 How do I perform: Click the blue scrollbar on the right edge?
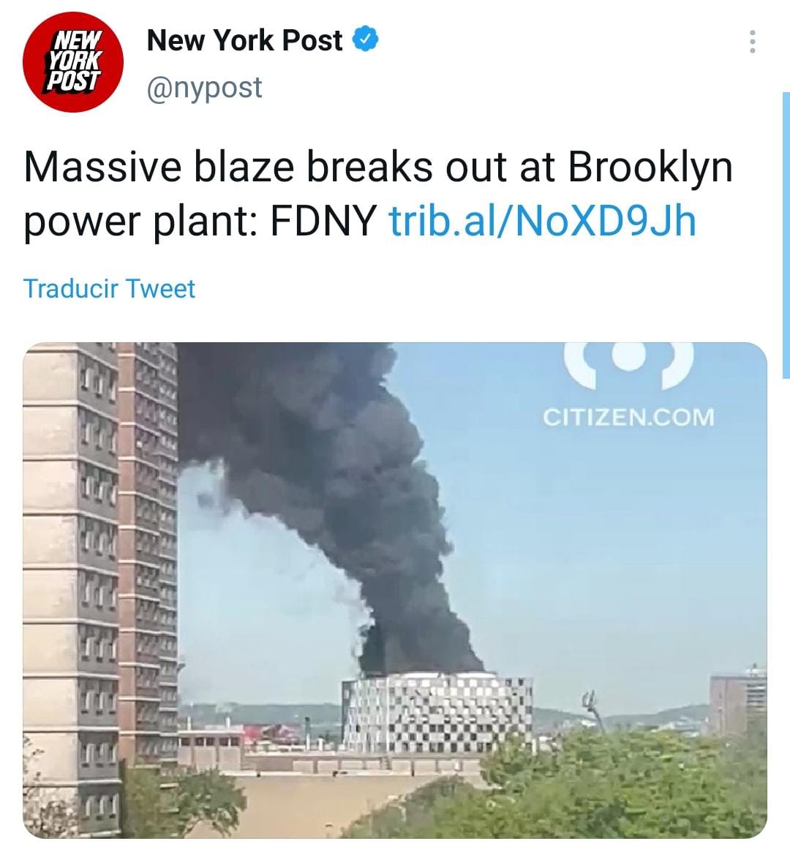coord(786,235)
